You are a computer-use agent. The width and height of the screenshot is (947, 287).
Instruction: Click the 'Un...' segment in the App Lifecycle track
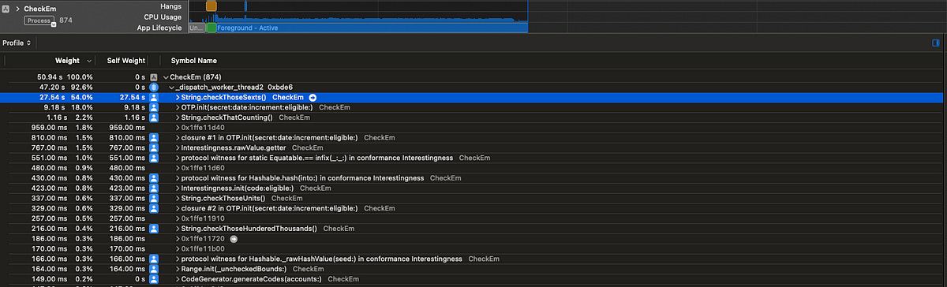pos(197,28)
